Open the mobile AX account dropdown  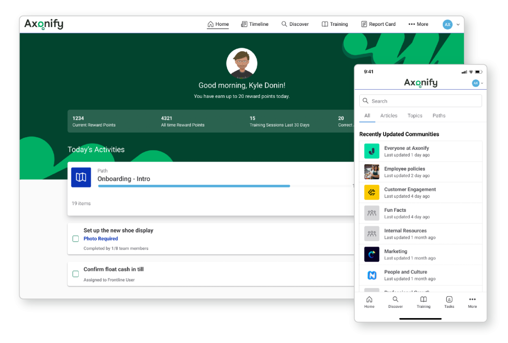[x=477, y=83]
